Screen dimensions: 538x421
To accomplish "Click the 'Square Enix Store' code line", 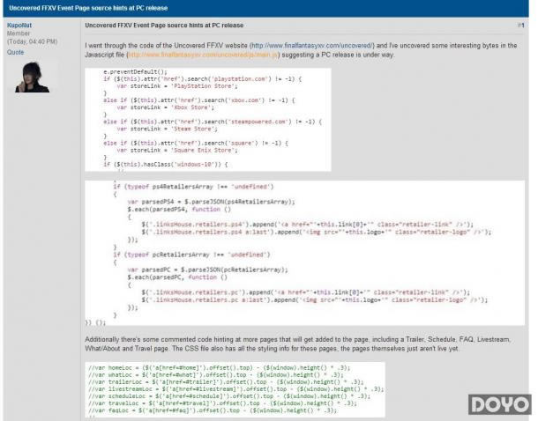I will [177, 151].
